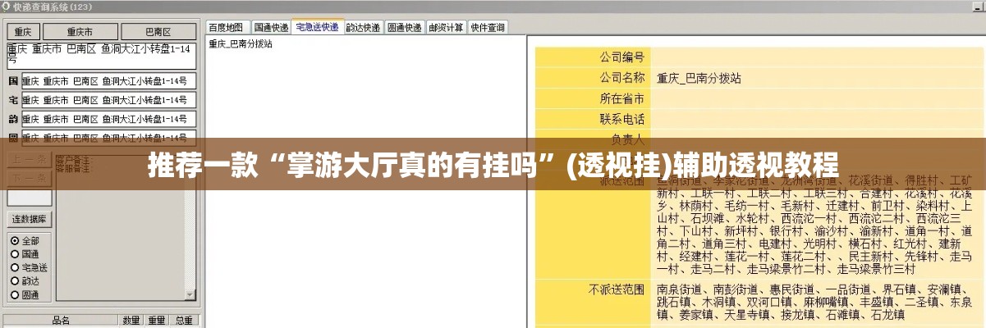Click the 总重 column header
This screenshot has height=328, width=986.
click(x=184, y=321)
